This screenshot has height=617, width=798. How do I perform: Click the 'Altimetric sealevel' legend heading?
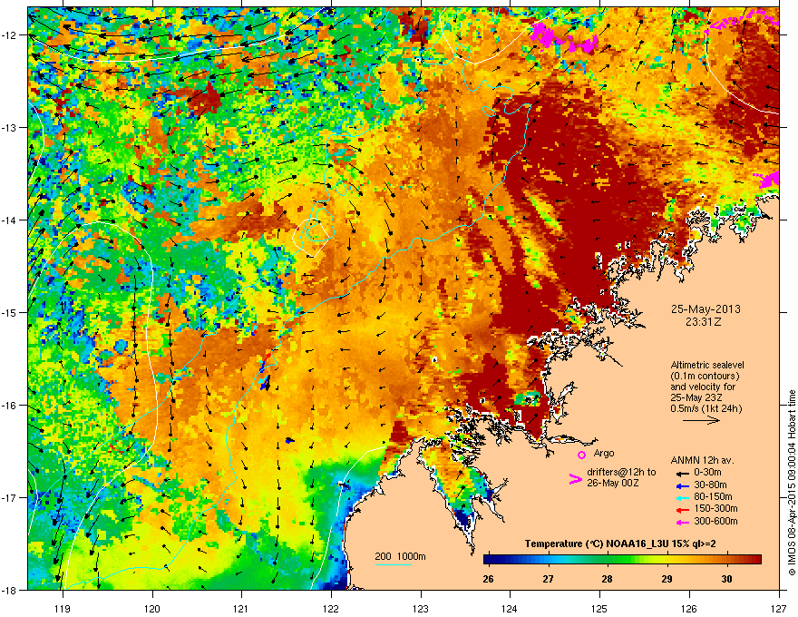(707, 365)
